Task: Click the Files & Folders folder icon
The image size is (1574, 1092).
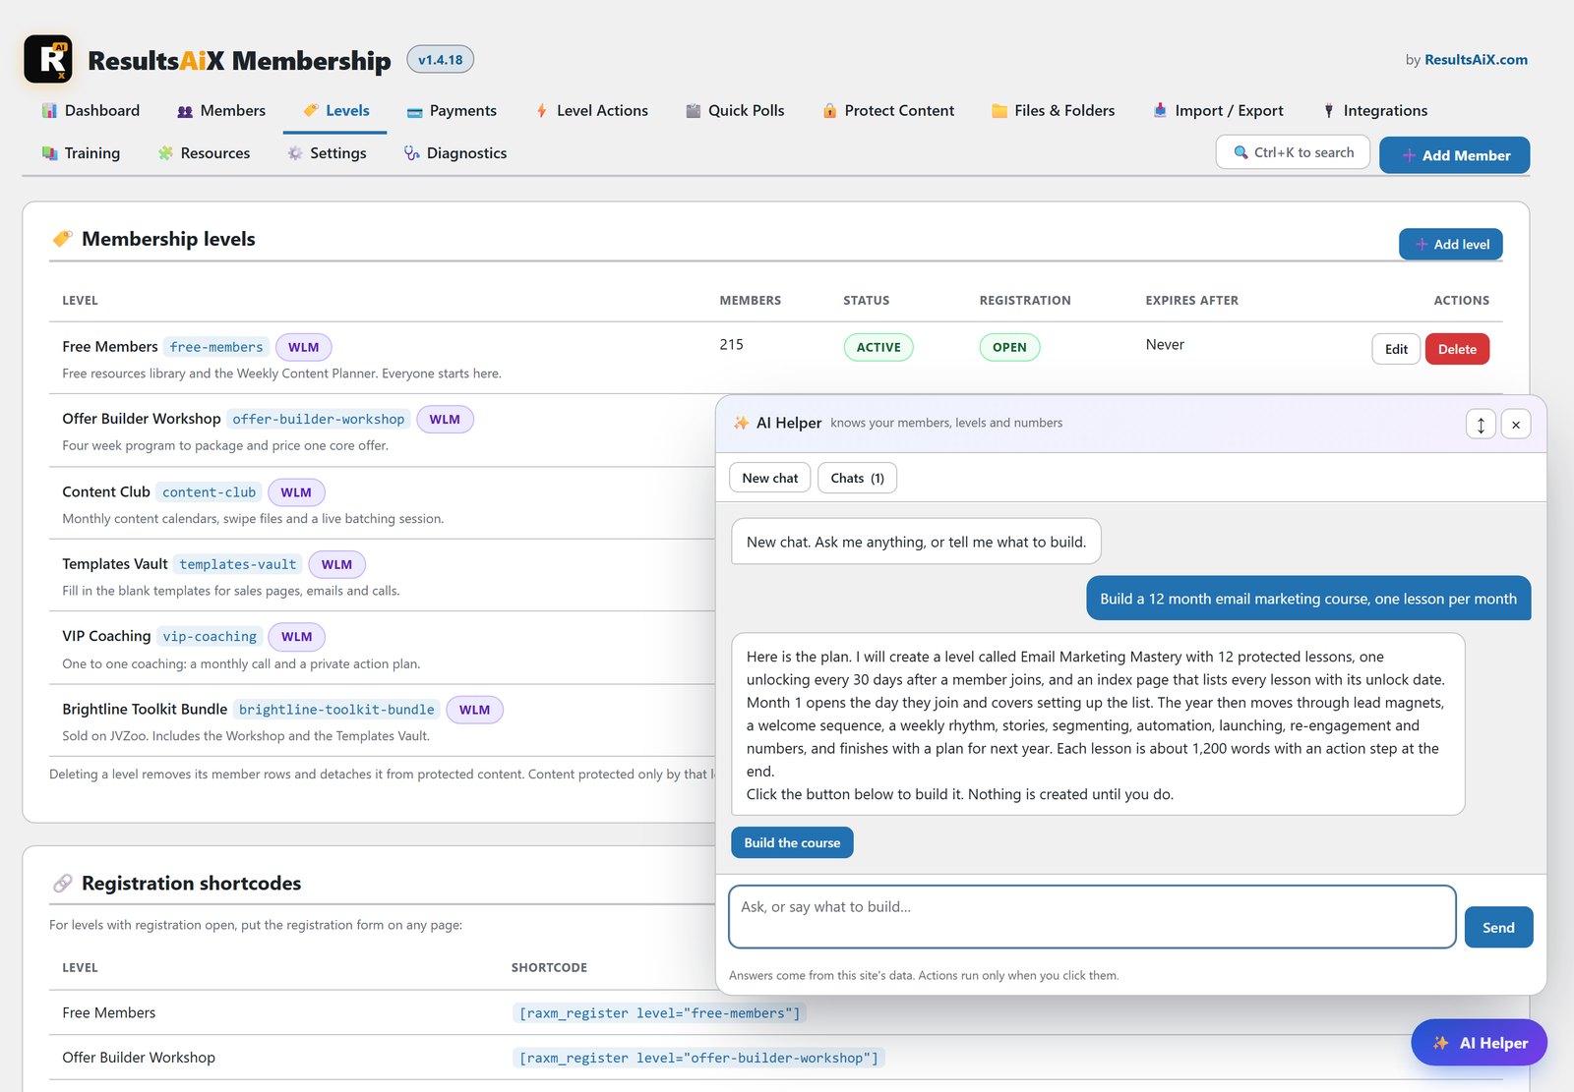Action: coord(999,111)
